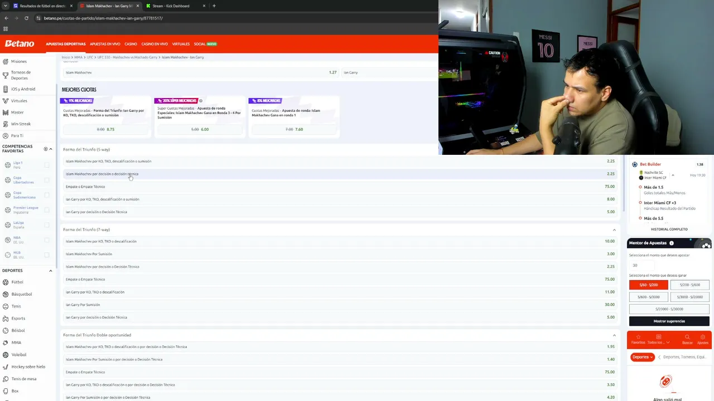Open the Win-Streak sidebar icon
Viewport: 714px width, 401px height.
5,124
